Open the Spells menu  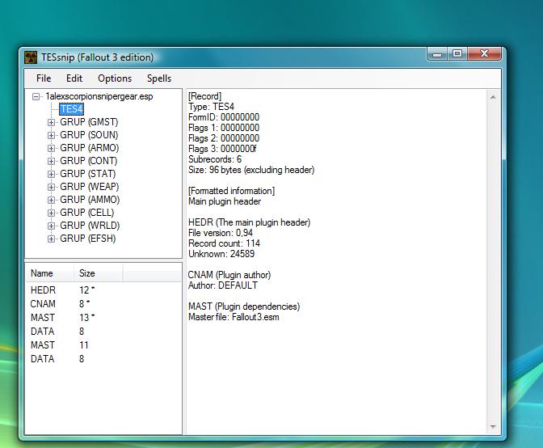(x=159, y=78)
